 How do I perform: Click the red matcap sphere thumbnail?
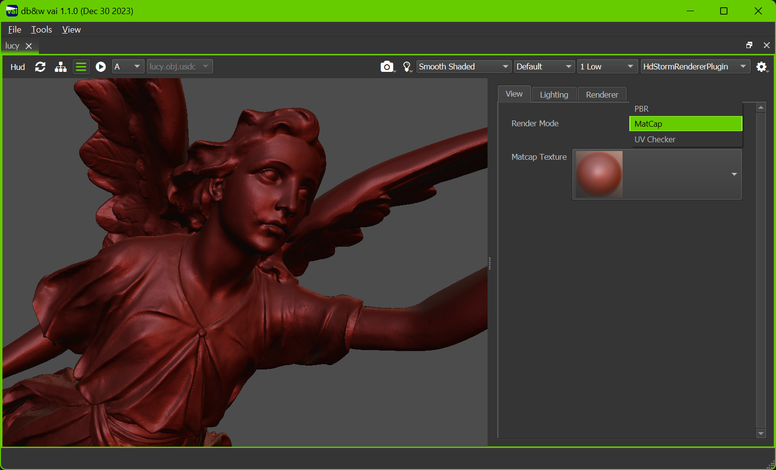(599, 174)
